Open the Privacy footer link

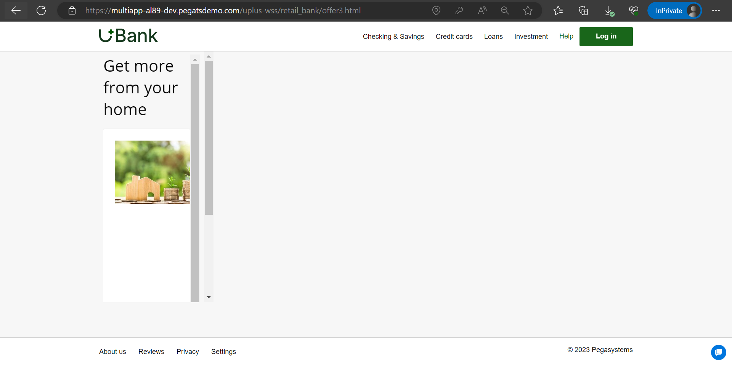click(187, 351)
